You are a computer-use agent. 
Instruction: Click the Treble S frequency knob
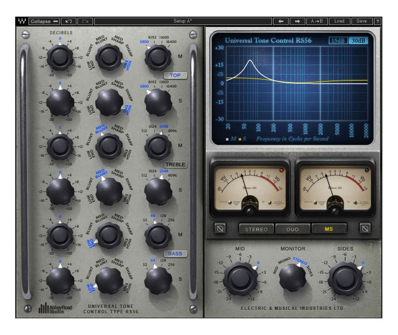pos(158,191)
